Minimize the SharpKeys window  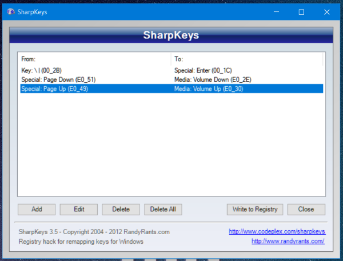coord(276,12)
